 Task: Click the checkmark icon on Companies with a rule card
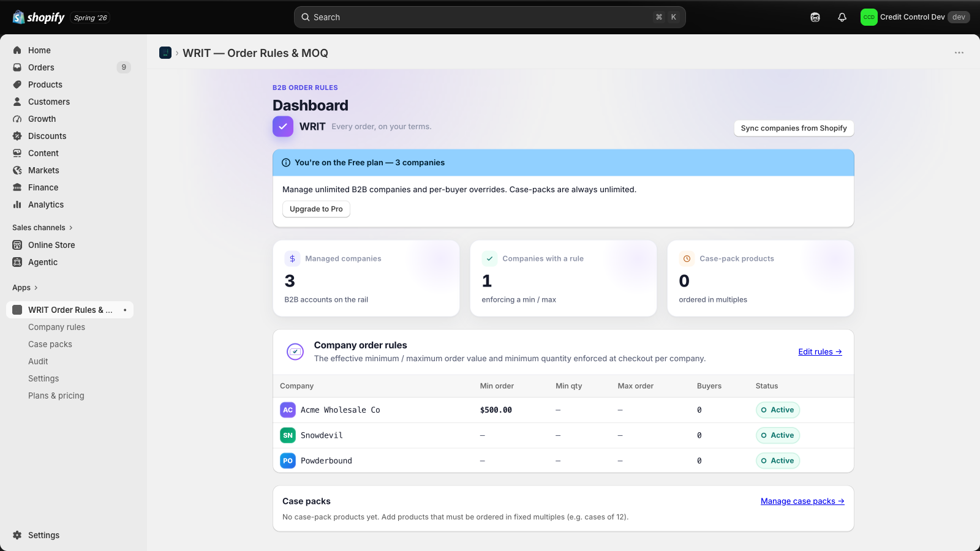489,259
